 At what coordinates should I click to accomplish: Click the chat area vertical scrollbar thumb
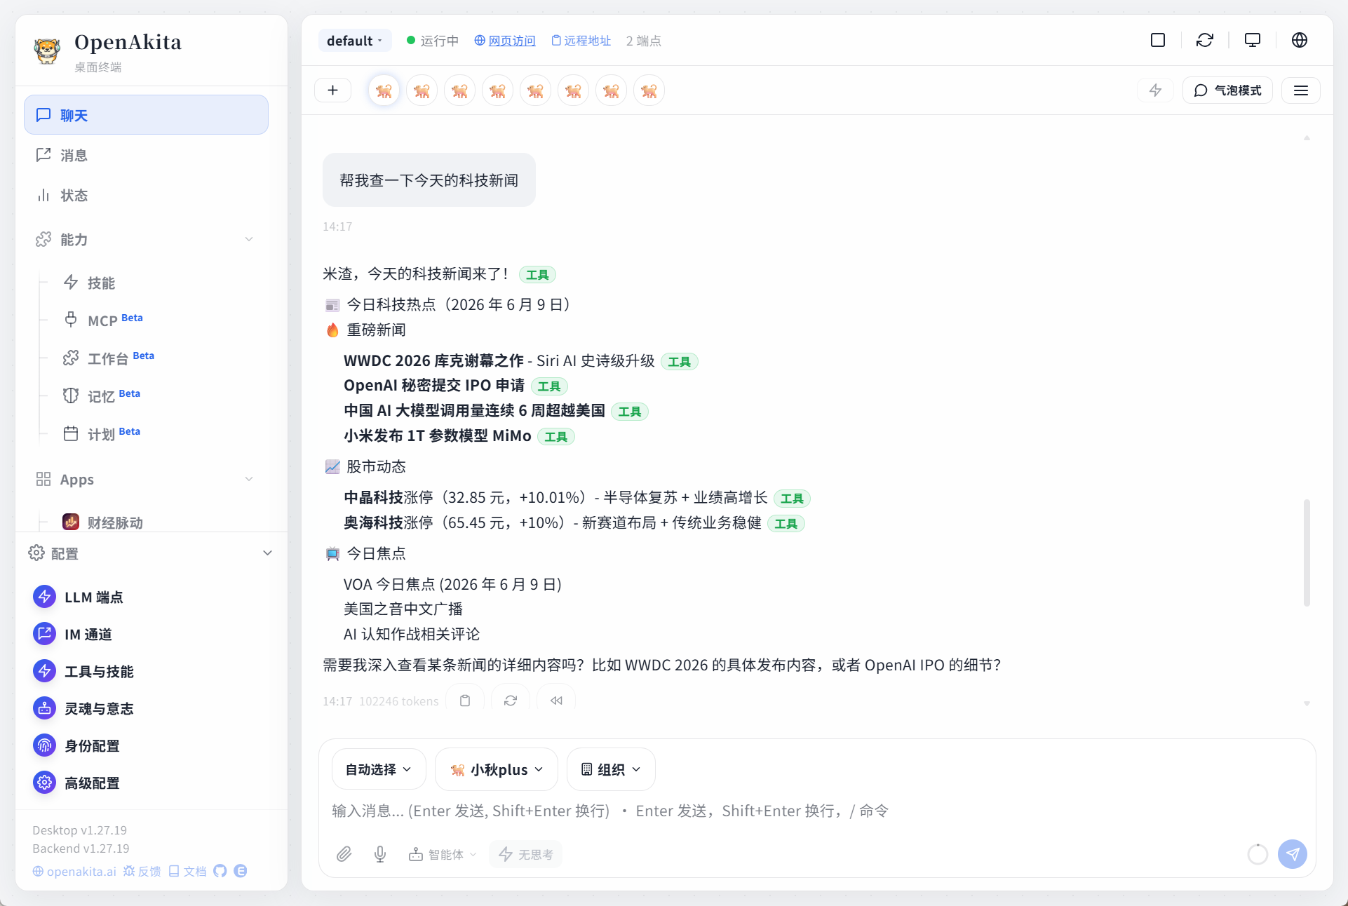point(1307,553)
